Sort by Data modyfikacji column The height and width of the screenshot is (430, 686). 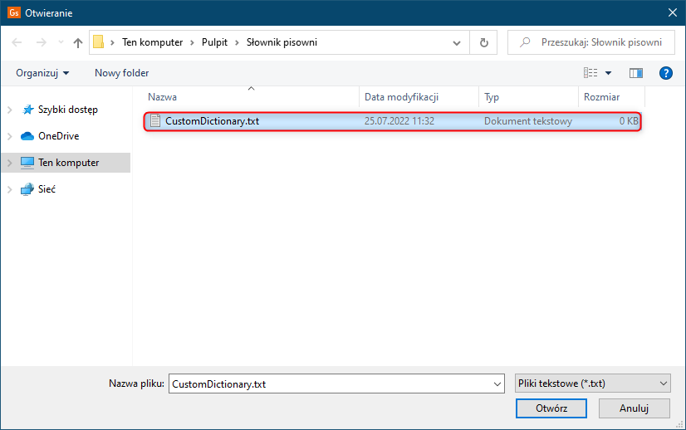point(419,97)
